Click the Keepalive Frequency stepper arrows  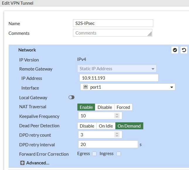[x=117, y=116]
